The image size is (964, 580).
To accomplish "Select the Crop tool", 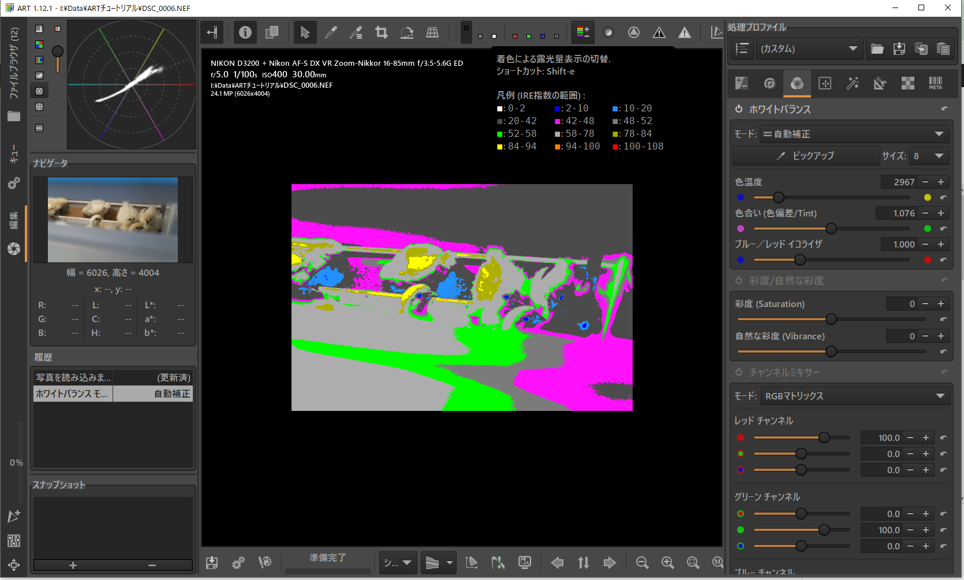I will coord(382,32).
